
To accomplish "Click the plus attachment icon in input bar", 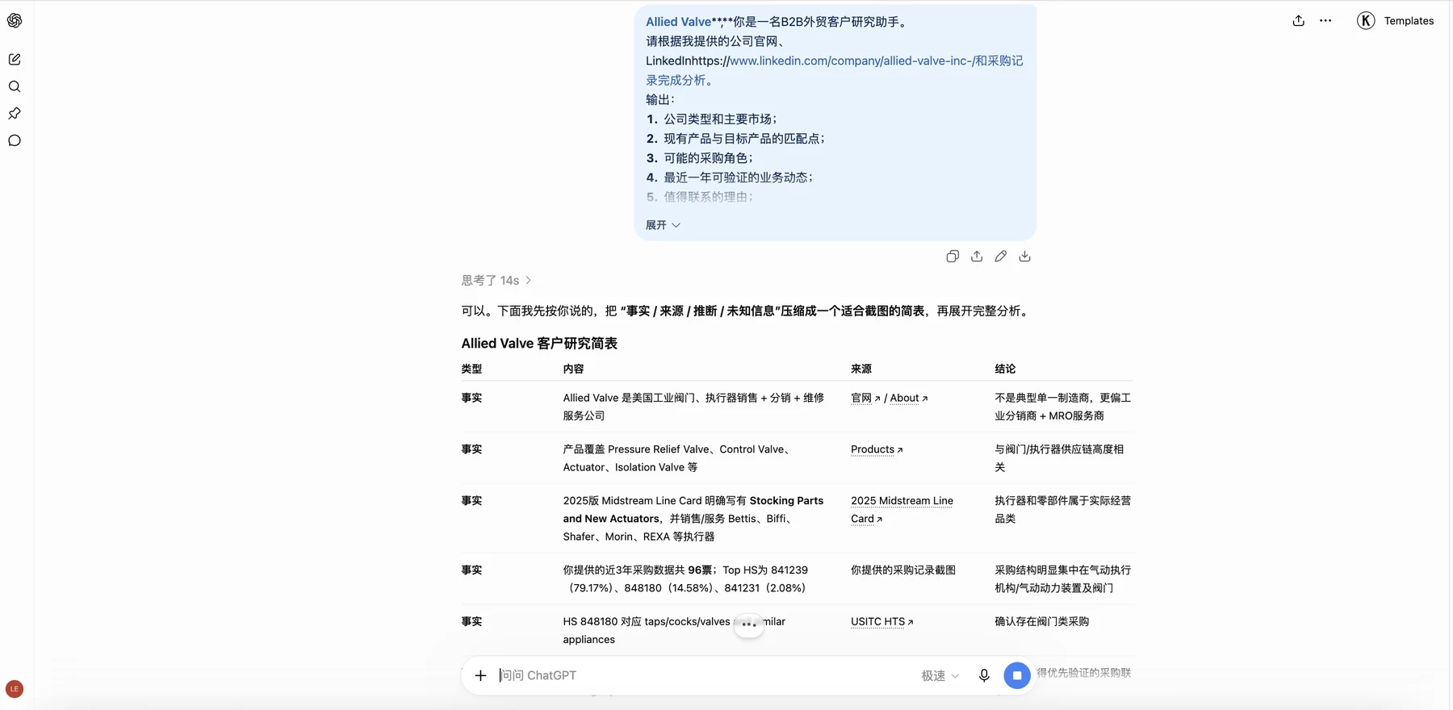I will [480, 675].
